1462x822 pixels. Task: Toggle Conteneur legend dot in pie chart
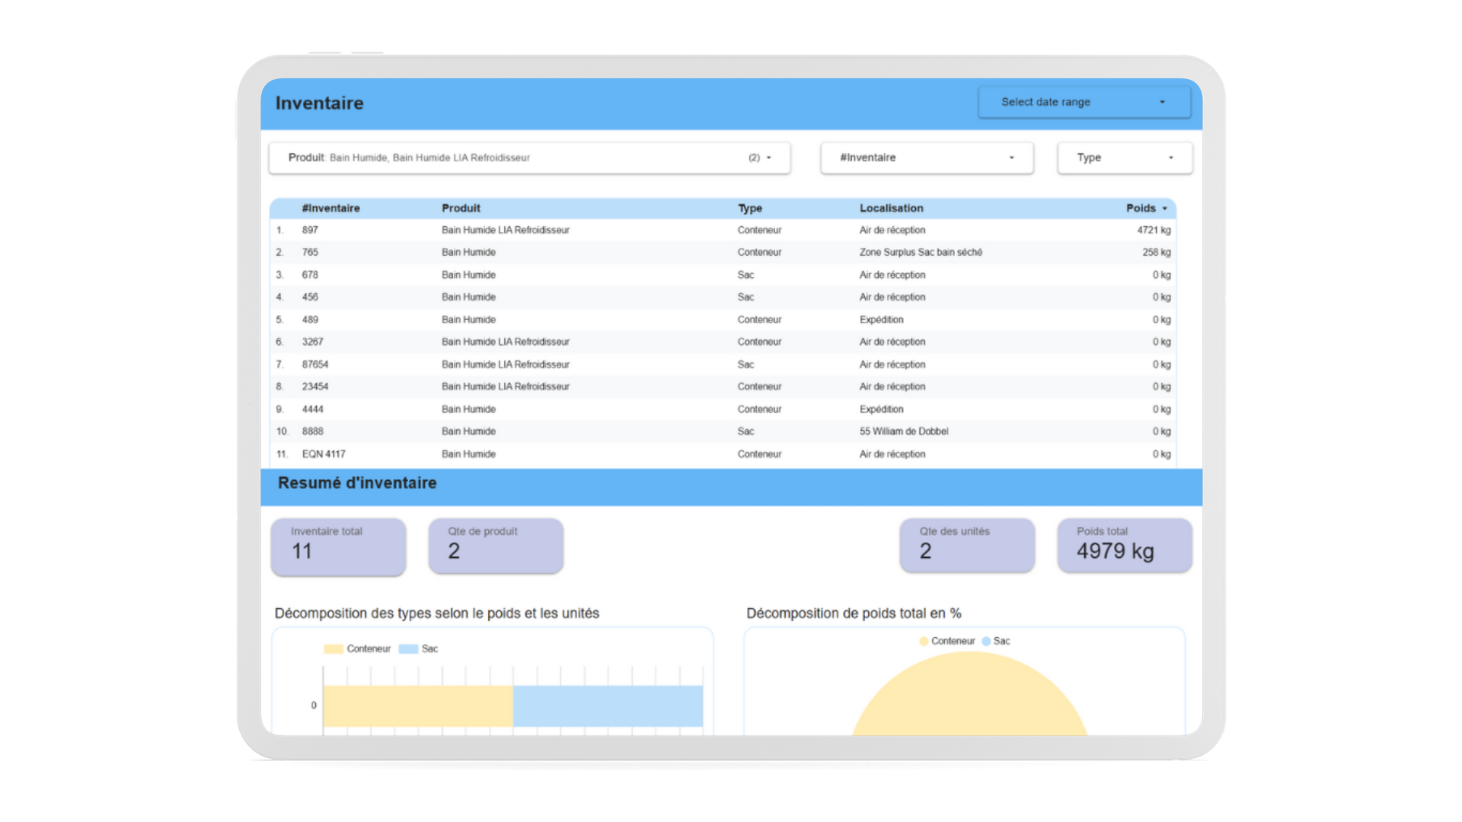click(924, 642)
